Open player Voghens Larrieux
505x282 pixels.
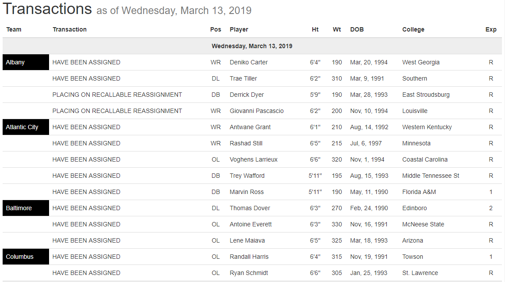253,159
